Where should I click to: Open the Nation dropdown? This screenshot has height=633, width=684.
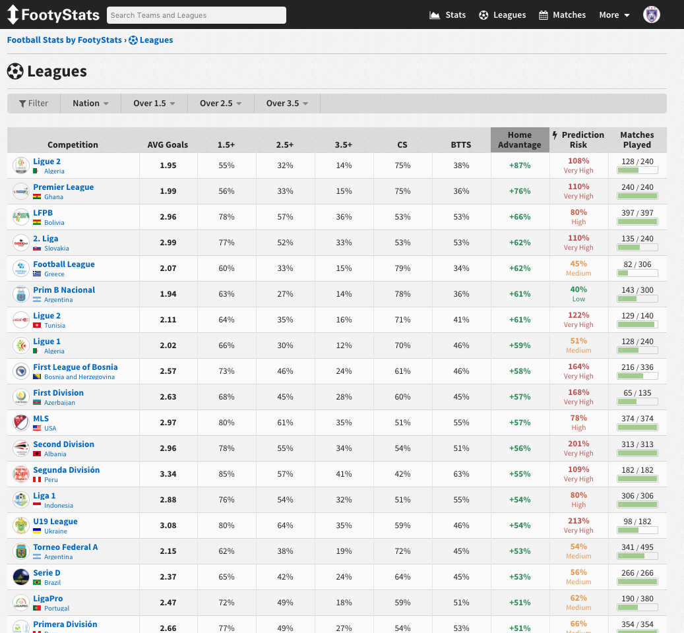pyautogui.click(x=90, y=103)
